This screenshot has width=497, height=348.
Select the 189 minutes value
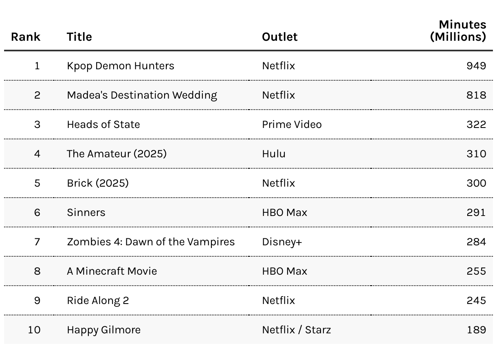point(477,330)
